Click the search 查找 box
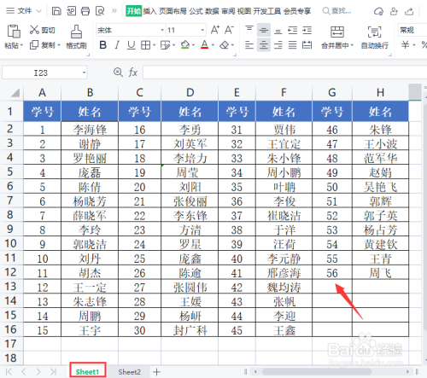Viewport: 427px width, 378px height. click(336, 11)
